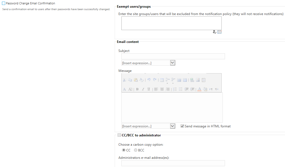Click the Cut icon in message toolbar
Viewport: 285px width, 167px height.
coord(124,80)
